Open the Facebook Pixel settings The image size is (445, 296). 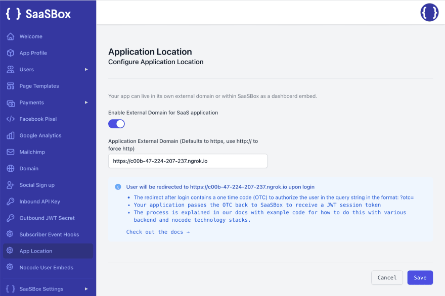click(x=48, y=119)
